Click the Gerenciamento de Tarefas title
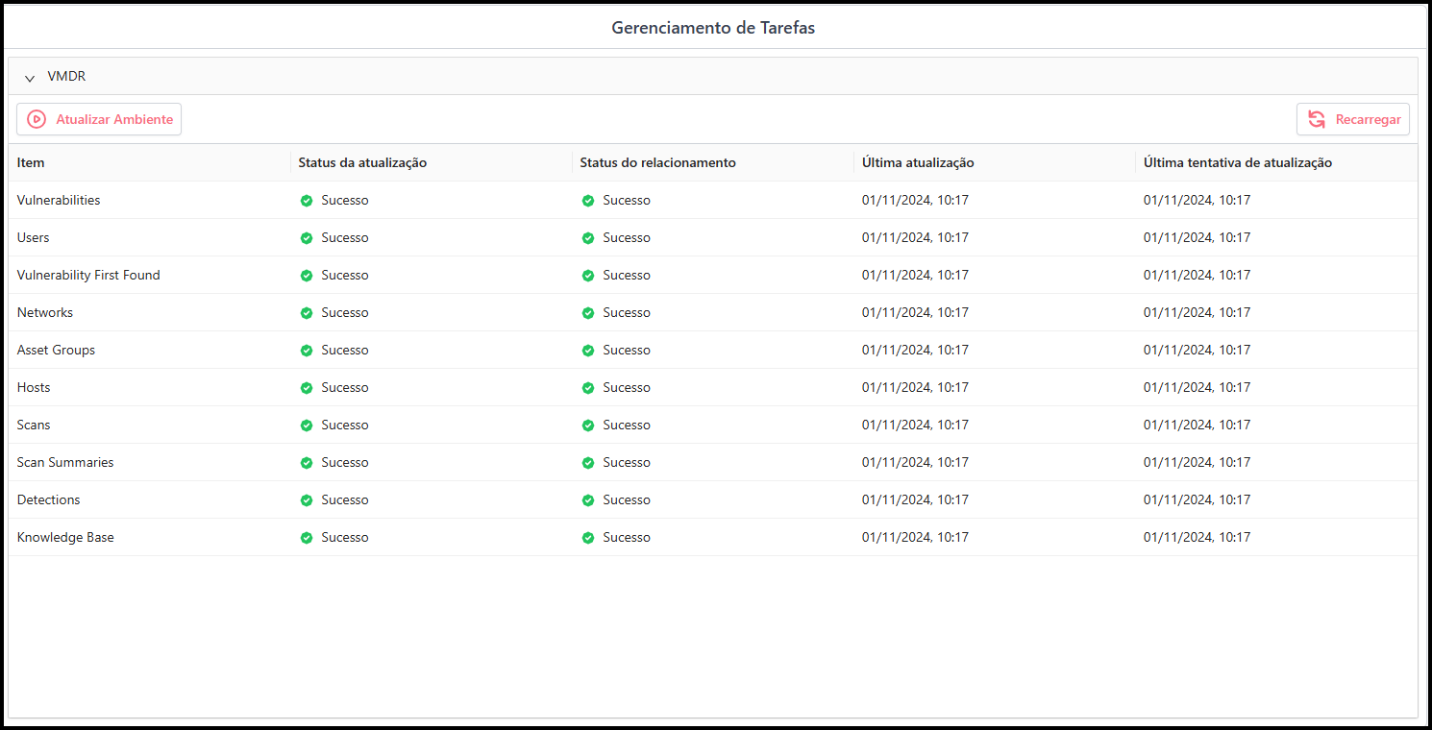This screenshot has height=730, width=1432. click(713, 28)
